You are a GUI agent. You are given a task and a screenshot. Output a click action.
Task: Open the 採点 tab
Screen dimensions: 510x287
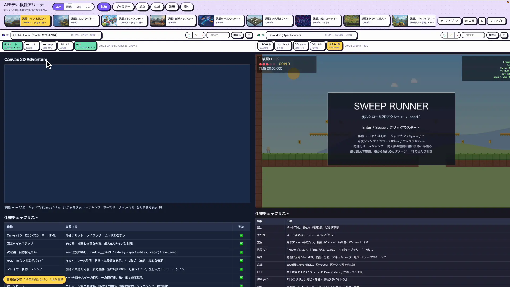click(x=142, y=7)
